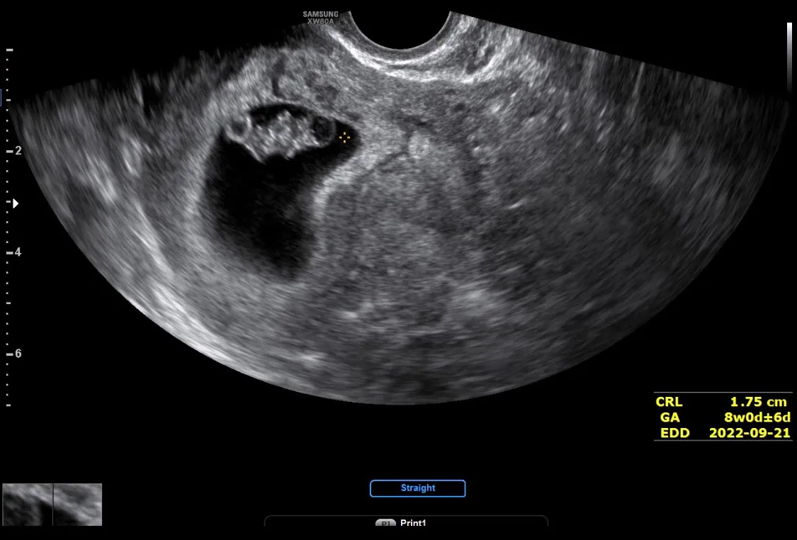Select the focal zone triangle marker
797x540 pixels.
(16, 203)
